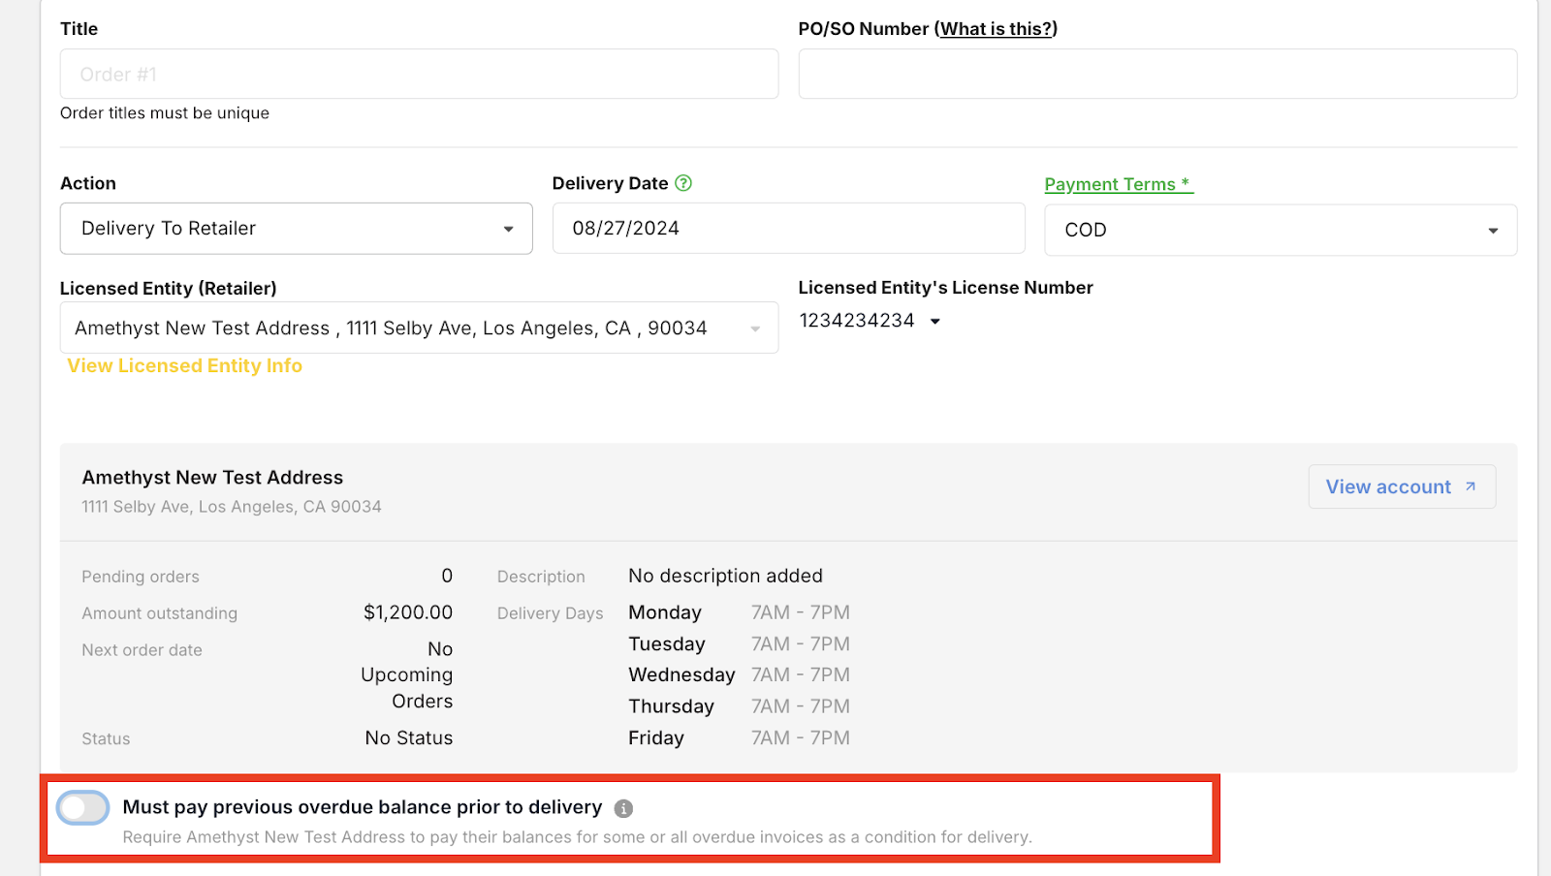Open View Licensed Entity Info
The height and width of the screenshot is (876, 1551).
click(x=183, y=365)
